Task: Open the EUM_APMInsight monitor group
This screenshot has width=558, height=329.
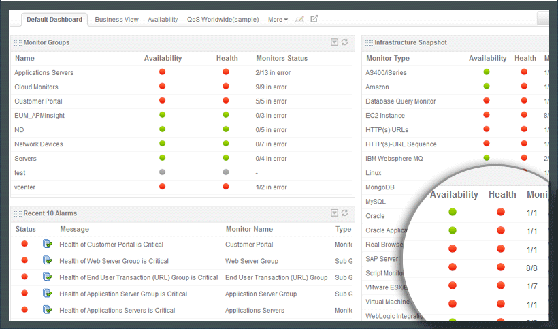Action: tap(39, 116)
